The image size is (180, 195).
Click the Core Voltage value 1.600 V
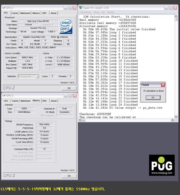click(x=52, y=32)
